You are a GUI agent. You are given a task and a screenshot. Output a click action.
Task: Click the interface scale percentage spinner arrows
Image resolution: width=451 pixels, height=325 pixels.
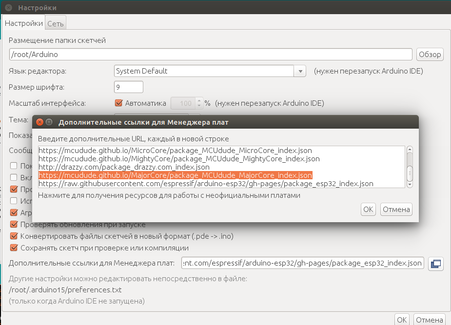[199, 103]
